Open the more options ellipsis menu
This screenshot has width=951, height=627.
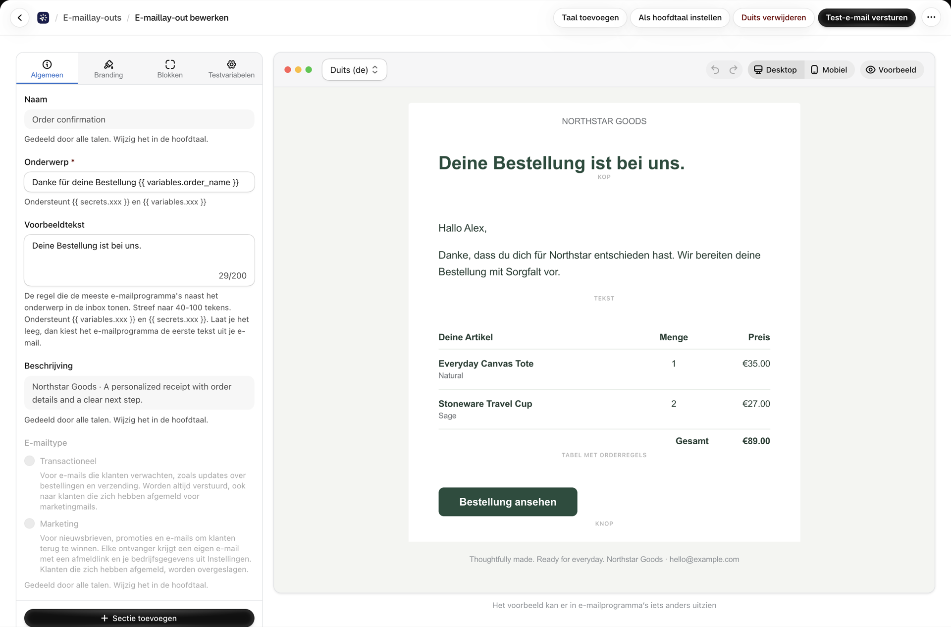[931, 18]
